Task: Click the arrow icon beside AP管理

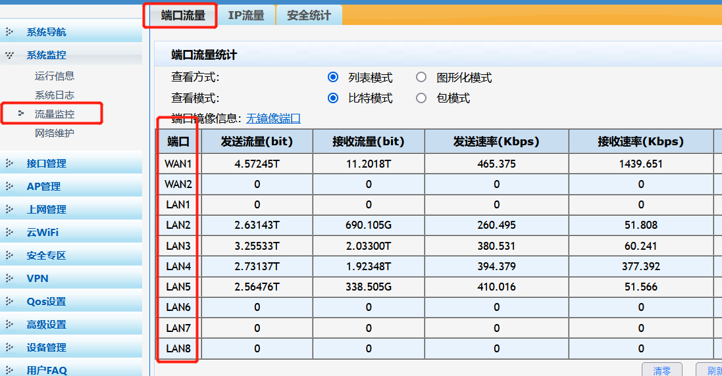Action: (9, 186)
